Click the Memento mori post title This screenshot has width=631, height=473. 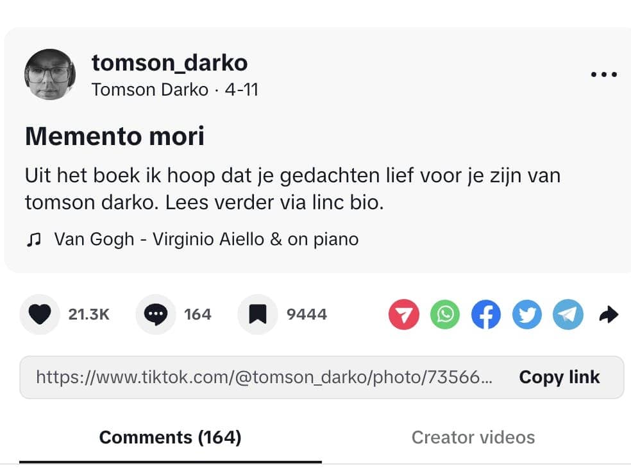(115, 136)
